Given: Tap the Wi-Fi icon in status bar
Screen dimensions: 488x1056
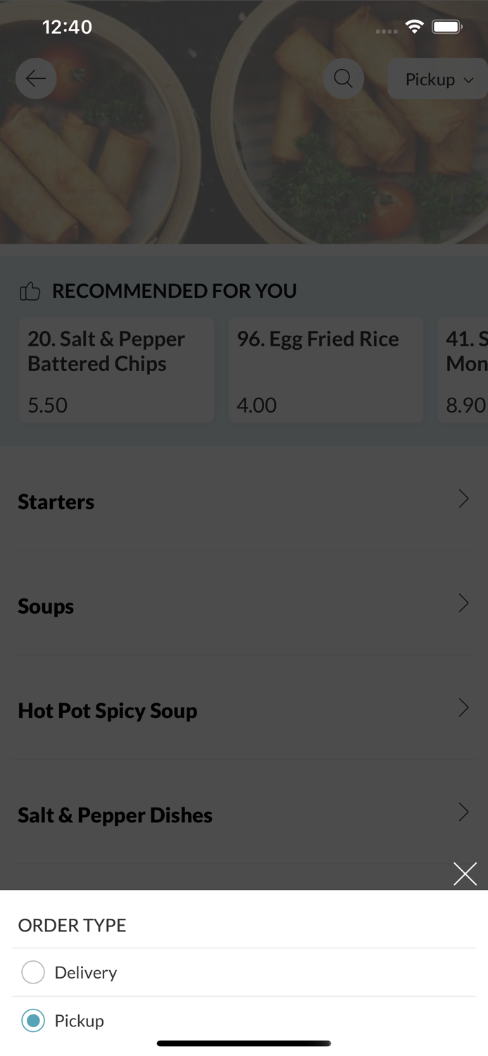Looking at the screenshot, I should [x=414, y=26].
